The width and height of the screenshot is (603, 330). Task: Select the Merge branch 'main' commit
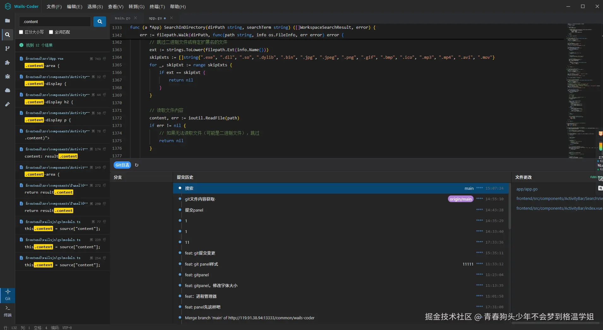(x=340, y=318)
